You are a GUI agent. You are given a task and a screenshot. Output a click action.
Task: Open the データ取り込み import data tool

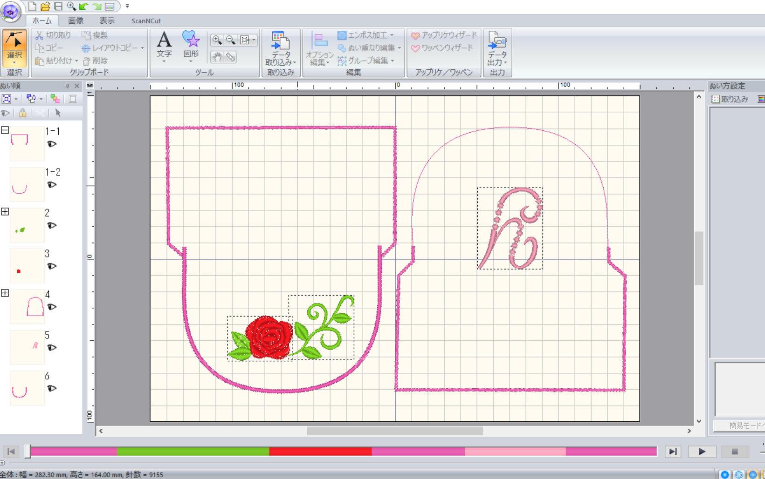(x=281, y=48)
